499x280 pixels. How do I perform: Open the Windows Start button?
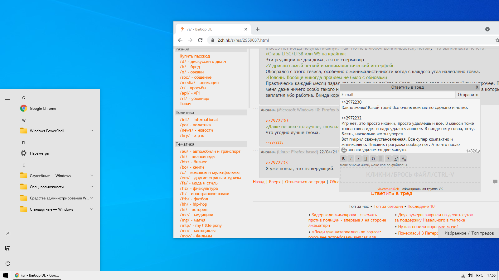[x=6, y=275]
